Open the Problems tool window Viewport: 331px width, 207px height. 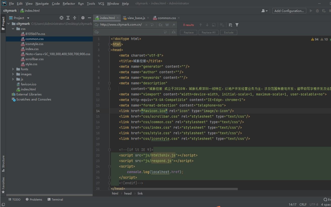tap(34, 199)
